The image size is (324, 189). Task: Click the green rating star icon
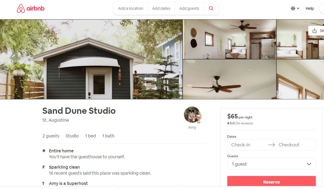228,123
